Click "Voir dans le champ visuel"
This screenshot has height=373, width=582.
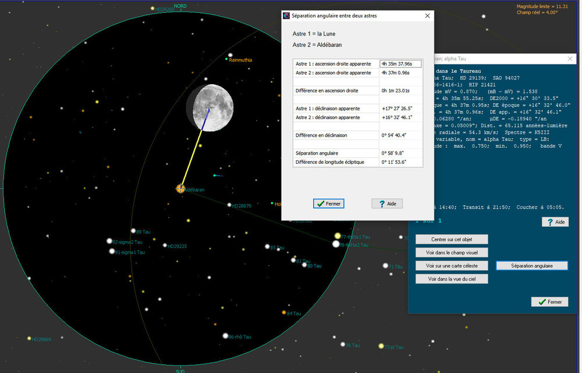pyautogui.click(x=452, y=252)
